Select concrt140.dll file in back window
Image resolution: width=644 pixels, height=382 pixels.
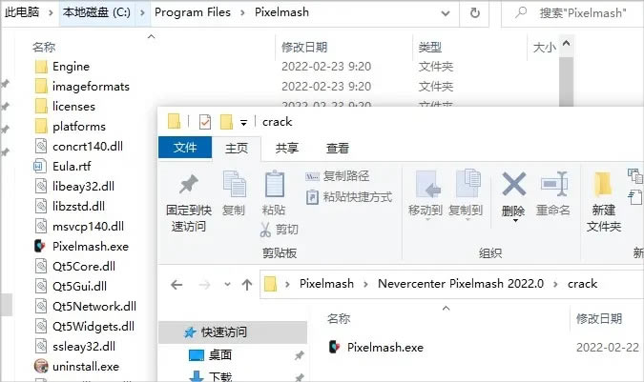(x=78, y=147)
